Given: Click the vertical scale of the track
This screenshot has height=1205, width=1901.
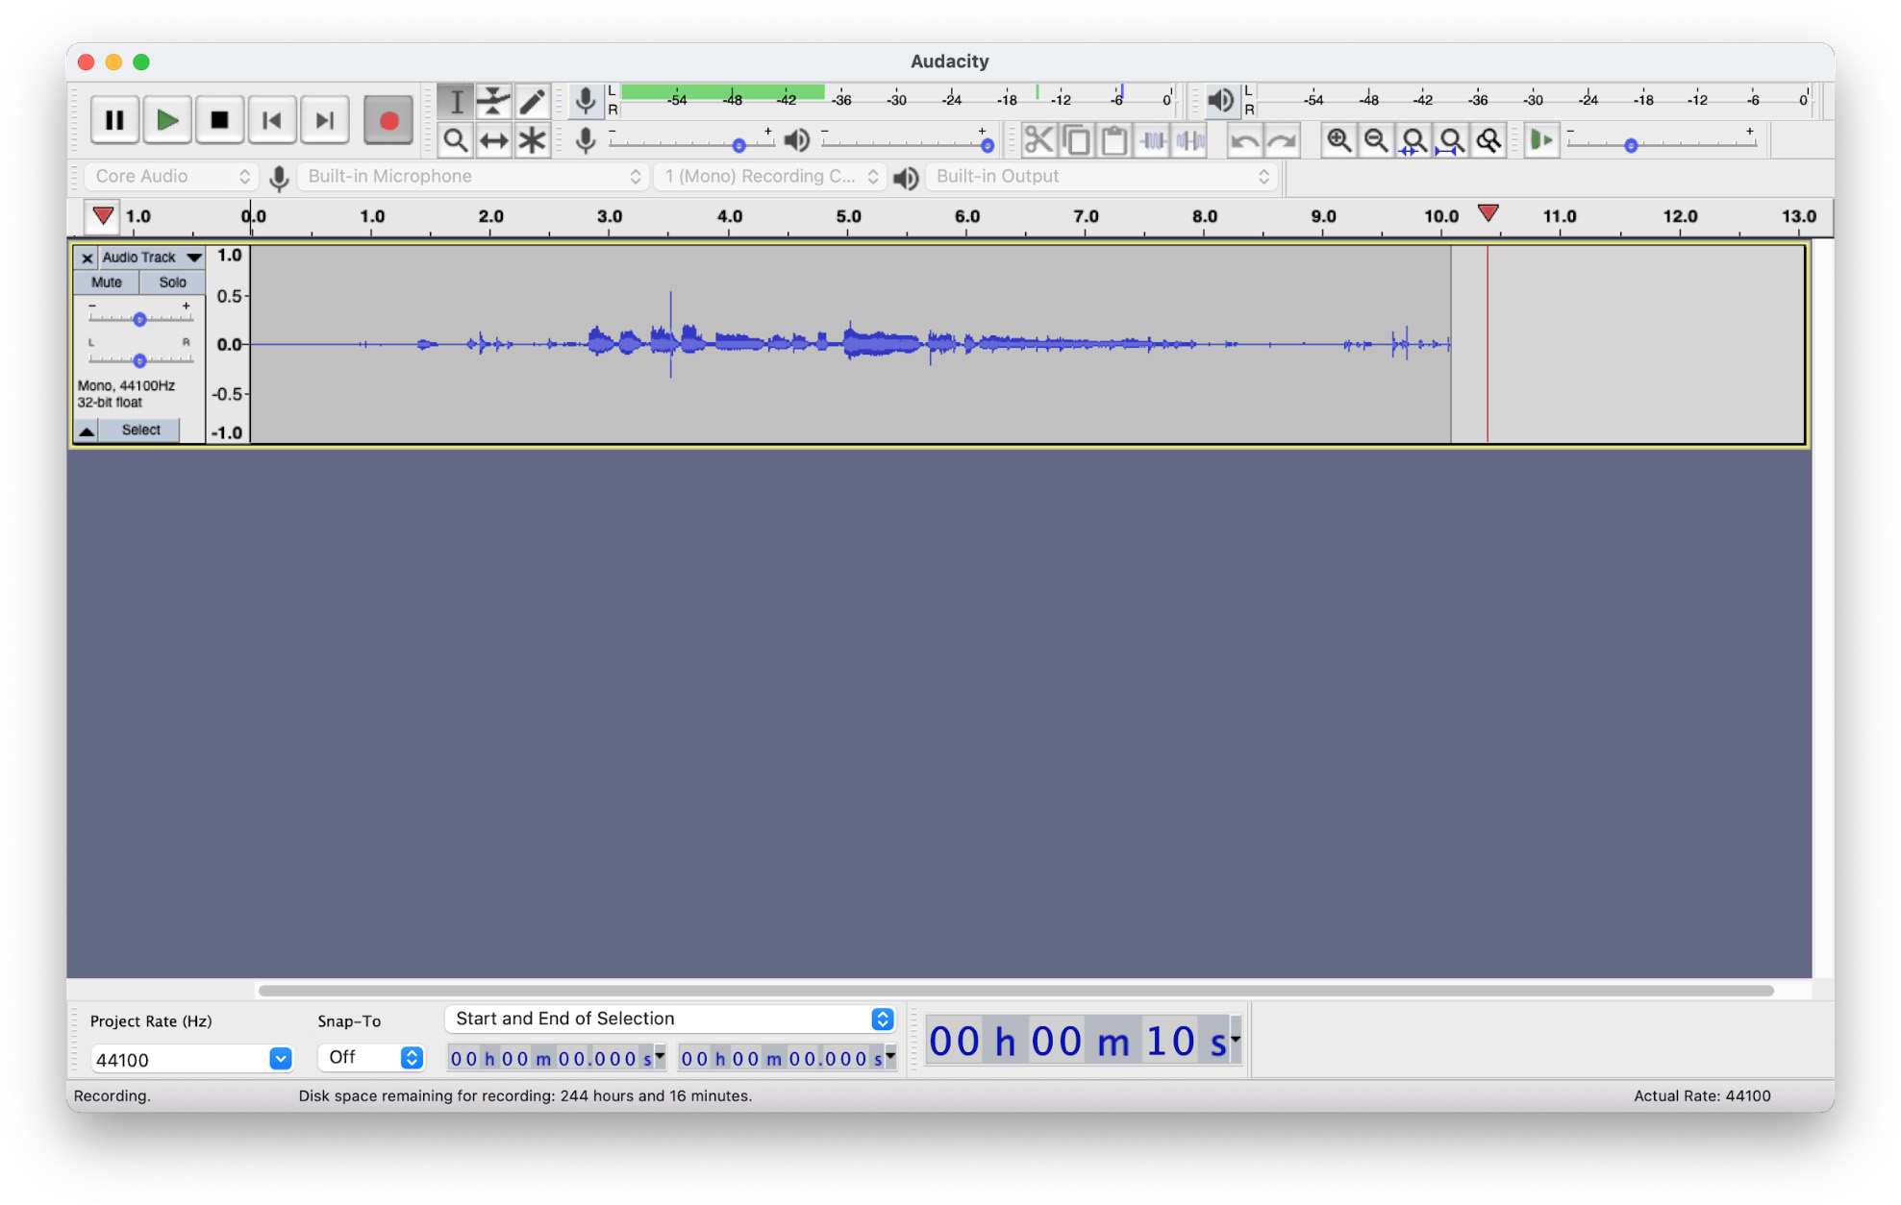Looking at the screenshot, I should coord(229,344).
